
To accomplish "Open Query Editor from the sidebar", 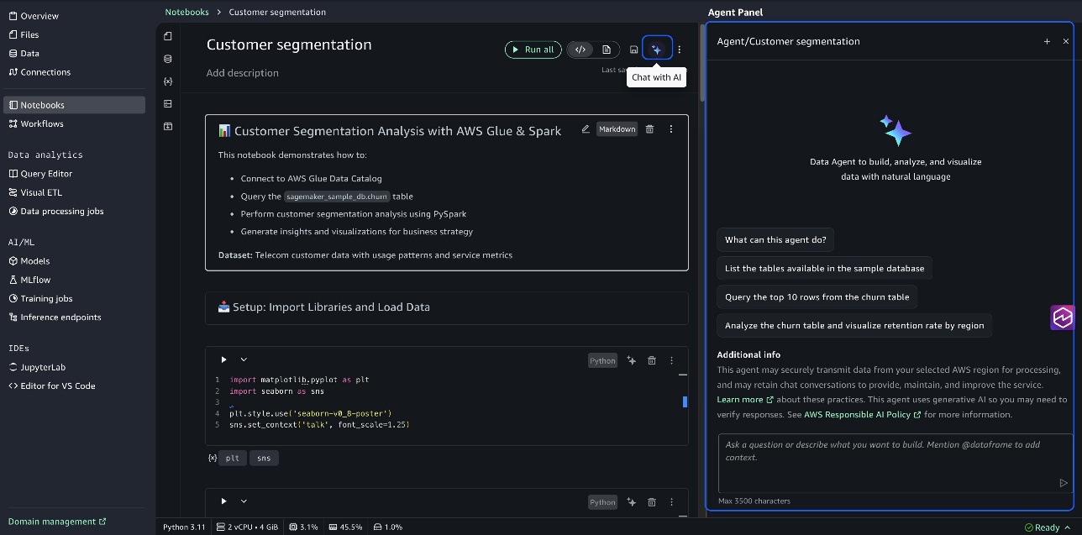I will coord(46,174).
